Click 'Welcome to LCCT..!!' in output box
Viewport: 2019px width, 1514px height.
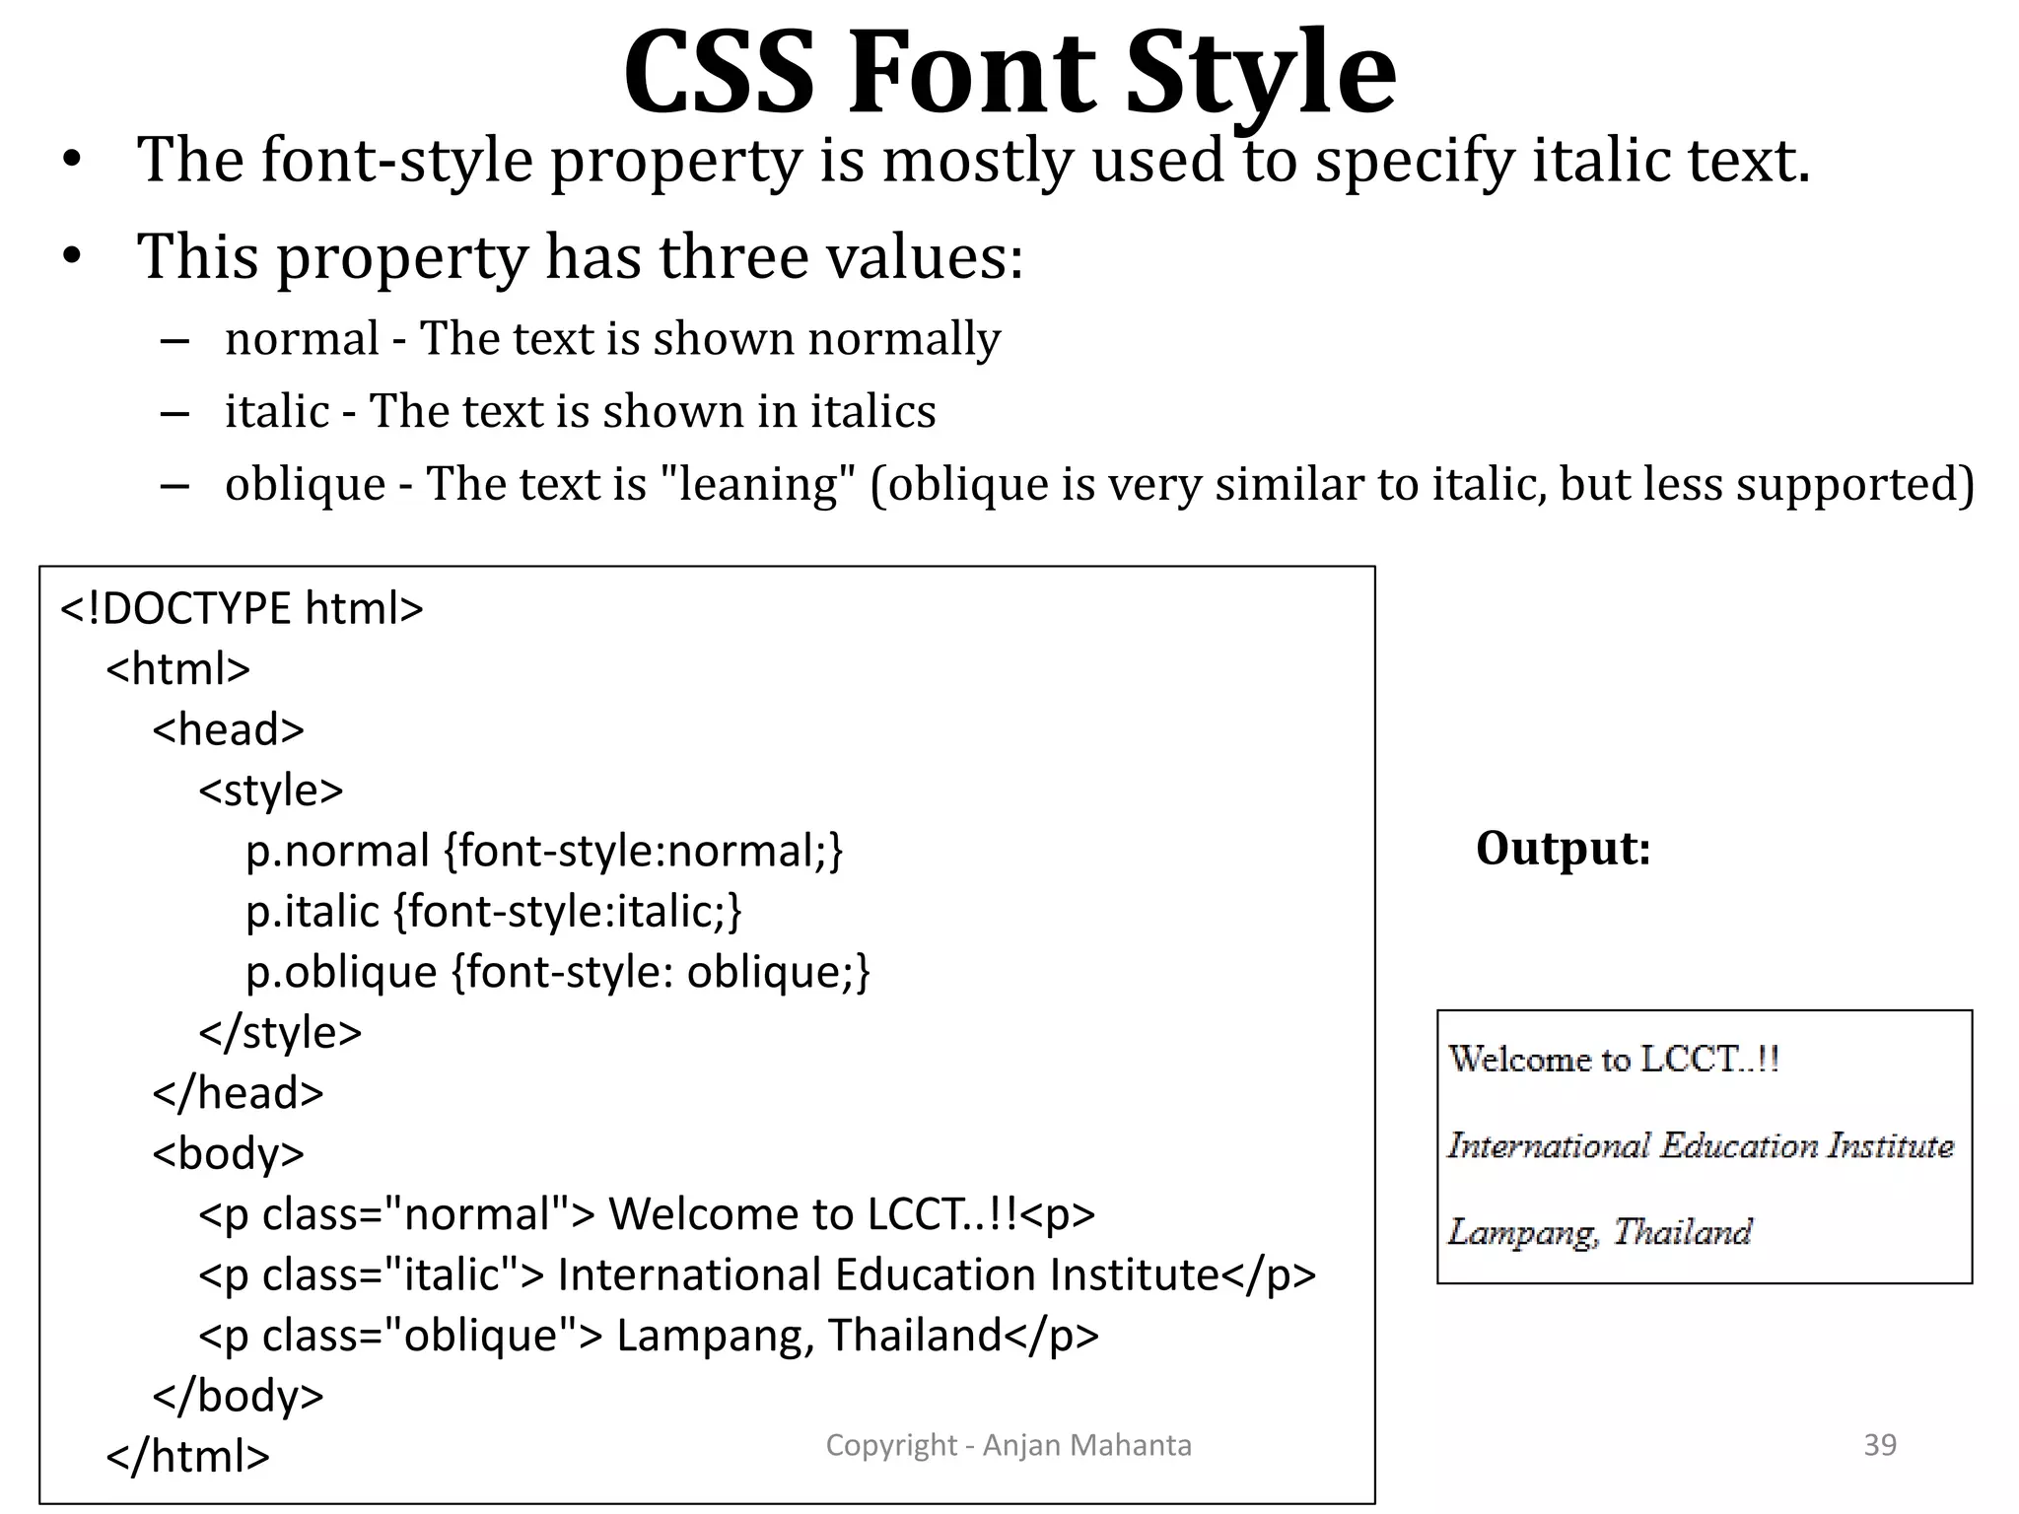pyautogui.click(x=1614, y=1060)
